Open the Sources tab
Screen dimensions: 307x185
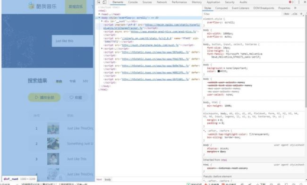147,2
